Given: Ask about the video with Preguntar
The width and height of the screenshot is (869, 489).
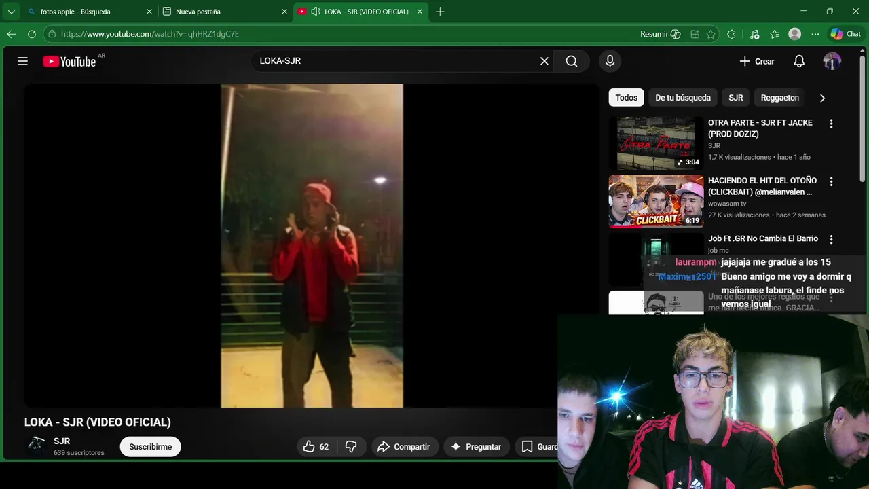Looking at the screenshot, I should pos(476,446).
